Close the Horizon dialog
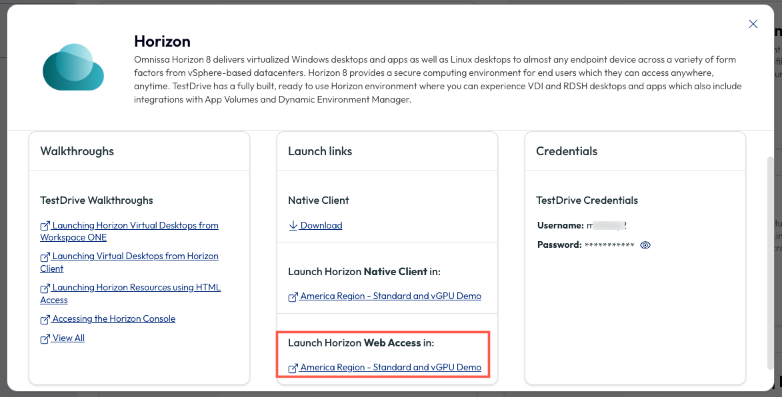 [753, 24]
